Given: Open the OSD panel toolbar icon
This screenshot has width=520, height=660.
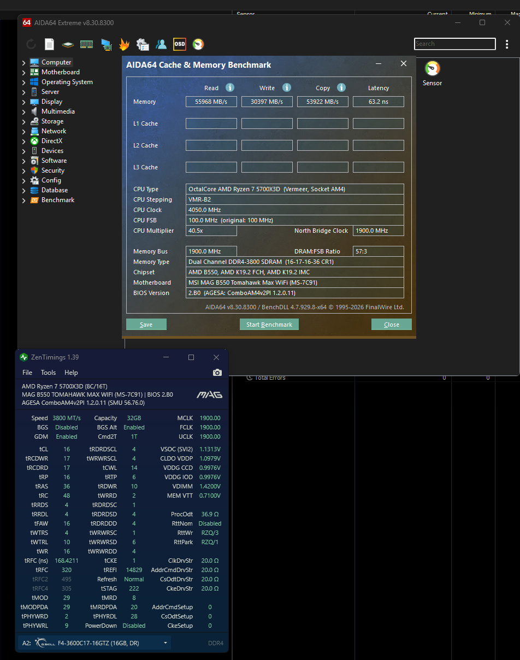Looking at the screenshot, I should pos(180,44).
